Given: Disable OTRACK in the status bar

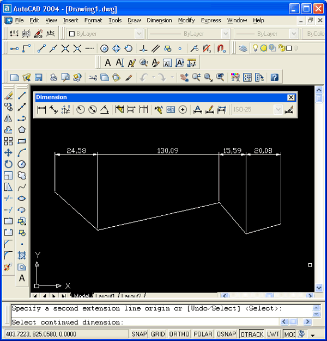Looking at the screenshot, I should (251, 334).
